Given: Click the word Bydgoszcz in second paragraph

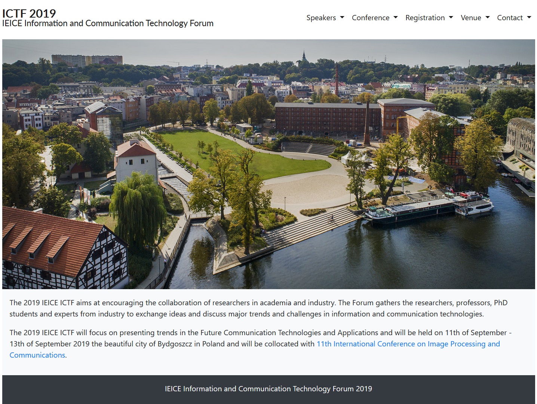Looking at the screenshot, I should pyautogui.click(x=174, y=344).
